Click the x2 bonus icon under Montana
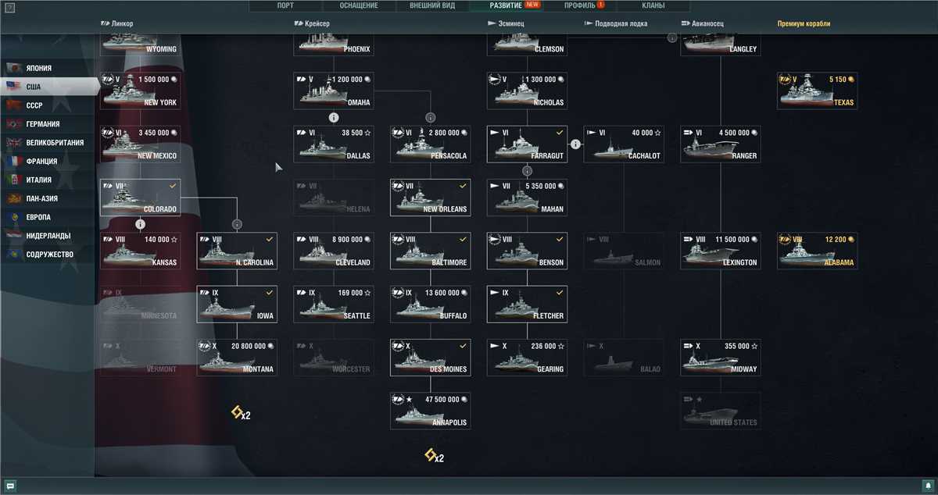Screen dimensions: 938x495 point(240,413)
